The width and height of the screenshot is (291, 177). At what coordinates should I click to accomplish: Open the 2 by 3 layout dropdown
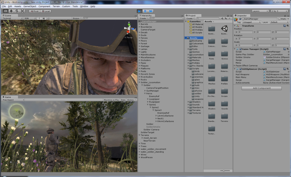pyautogui.click(x=279, y=11)
